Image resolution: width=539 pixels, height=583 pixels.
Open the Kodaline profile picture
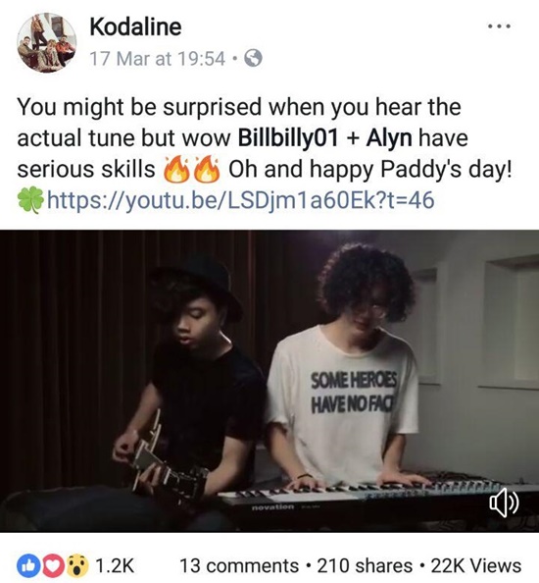(47, 42)
